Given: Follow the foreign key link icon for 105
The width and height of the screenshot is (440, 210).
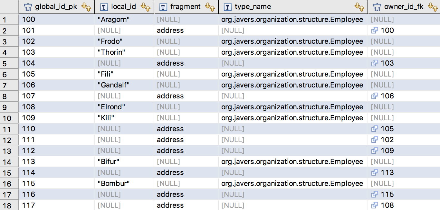Looking at the screenshot, I should click(374, 129).
